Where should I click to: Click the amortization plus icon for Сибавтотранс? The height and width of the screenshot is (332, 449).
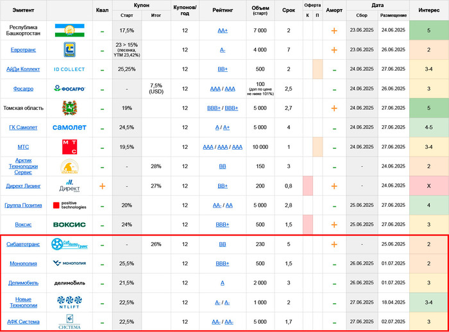334,244
